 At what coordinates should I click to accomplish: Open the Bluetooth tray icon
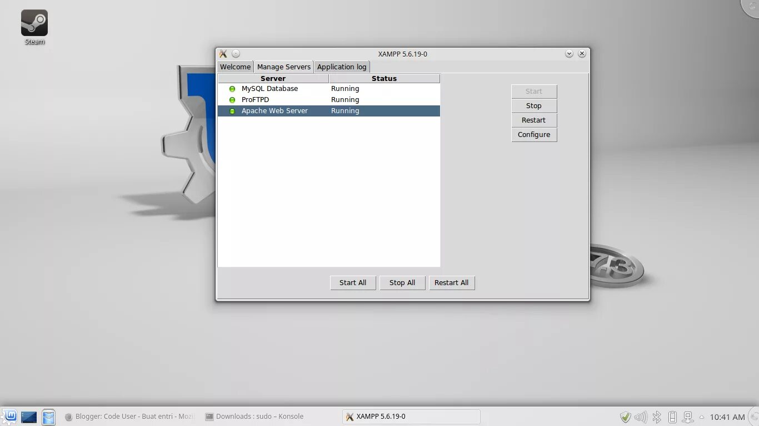tap(657, 417)
